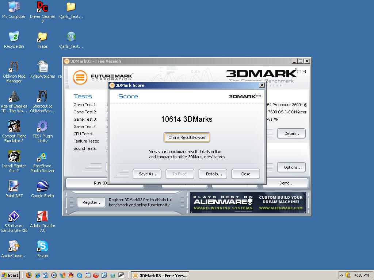The width and height of the screenshot is (374, 280).
Task: Close the 3DMark Score dialog via Close button
Action: 245,174
